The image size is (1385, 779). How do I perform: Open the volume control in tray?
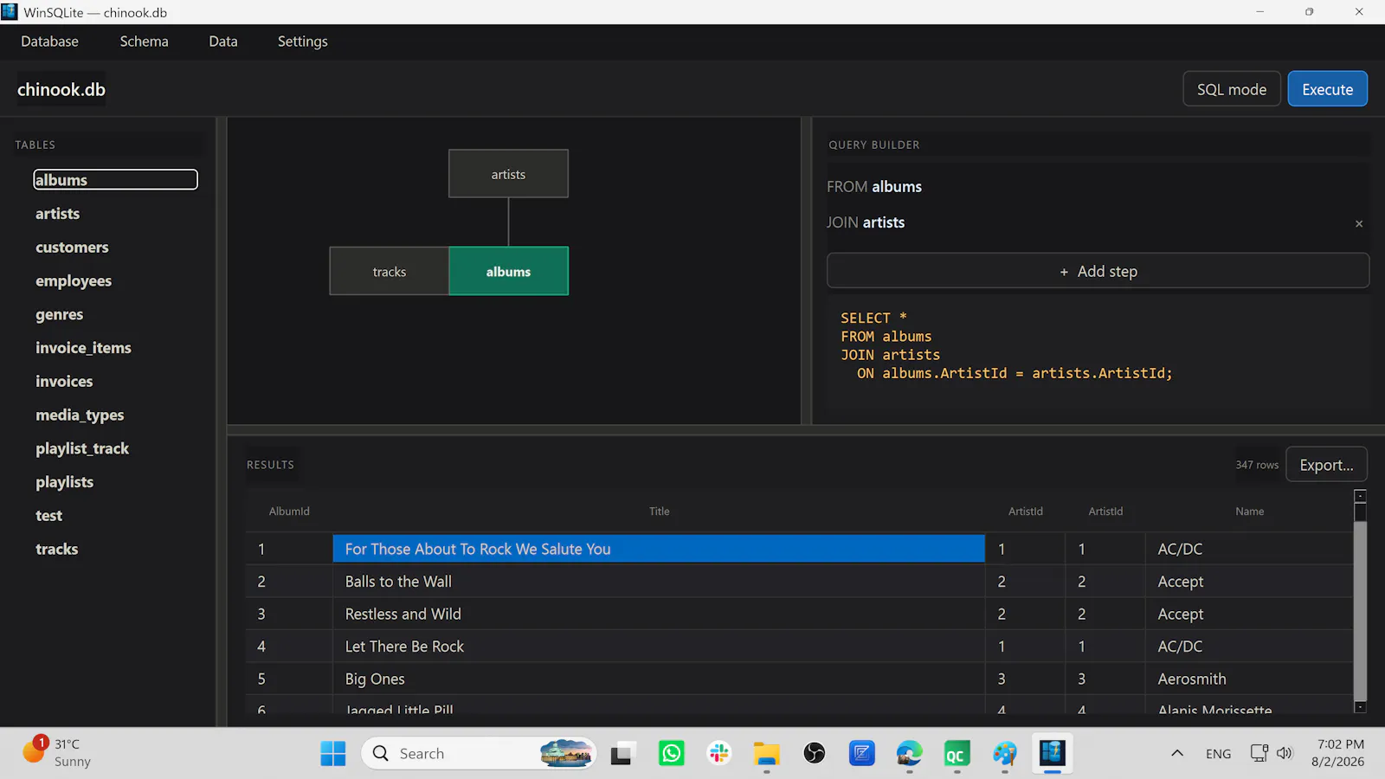tap(1285, 753)
